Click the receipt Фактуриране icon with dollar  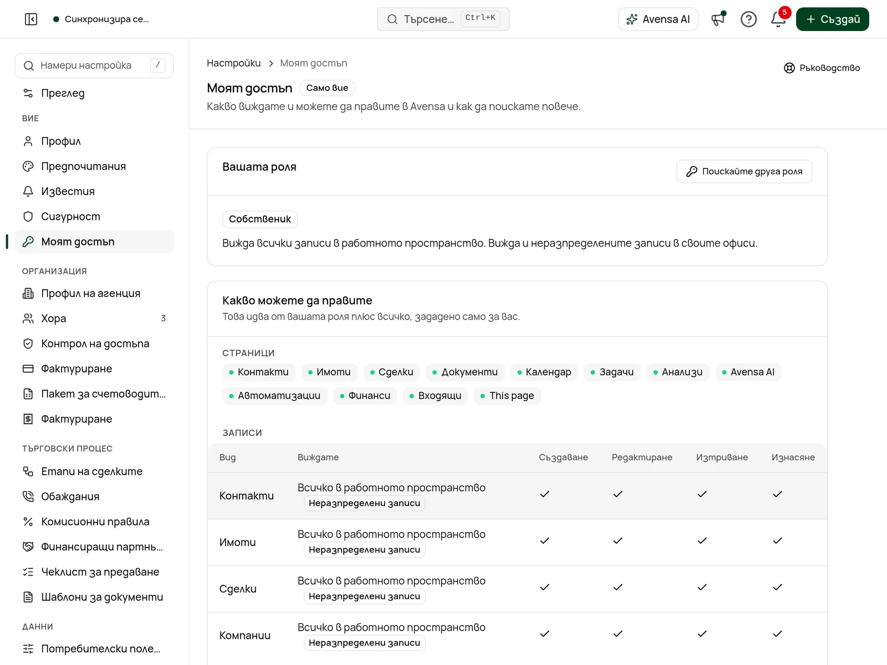[28, 419]
